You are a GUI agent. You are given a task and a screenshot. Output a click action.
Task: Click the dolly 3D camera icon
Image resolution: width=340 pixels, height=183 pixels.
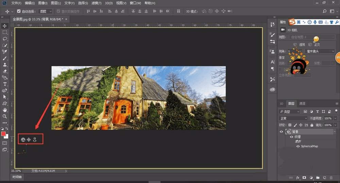click(x=35, y=140)
